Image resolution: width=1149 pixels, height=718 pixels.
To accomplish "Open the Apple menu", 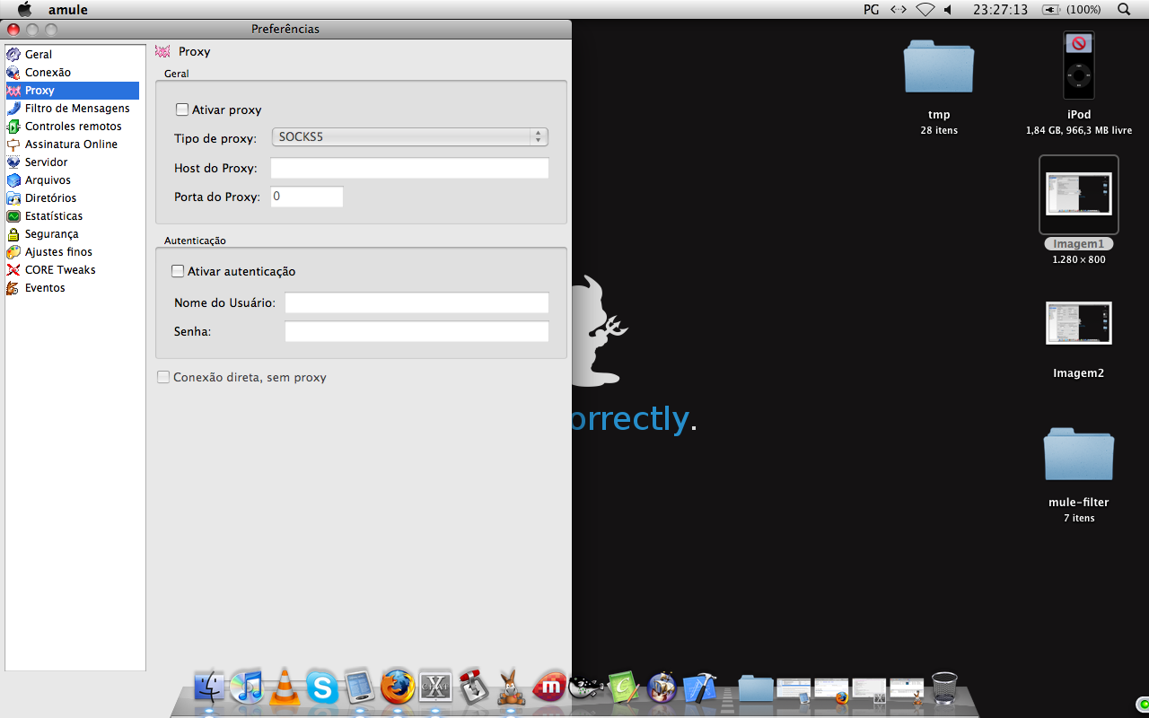I will 24,10.
